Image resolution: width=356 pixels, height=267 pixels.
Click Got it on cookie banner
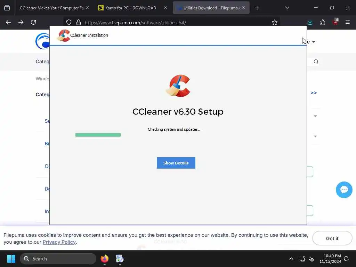click(332, 238)
